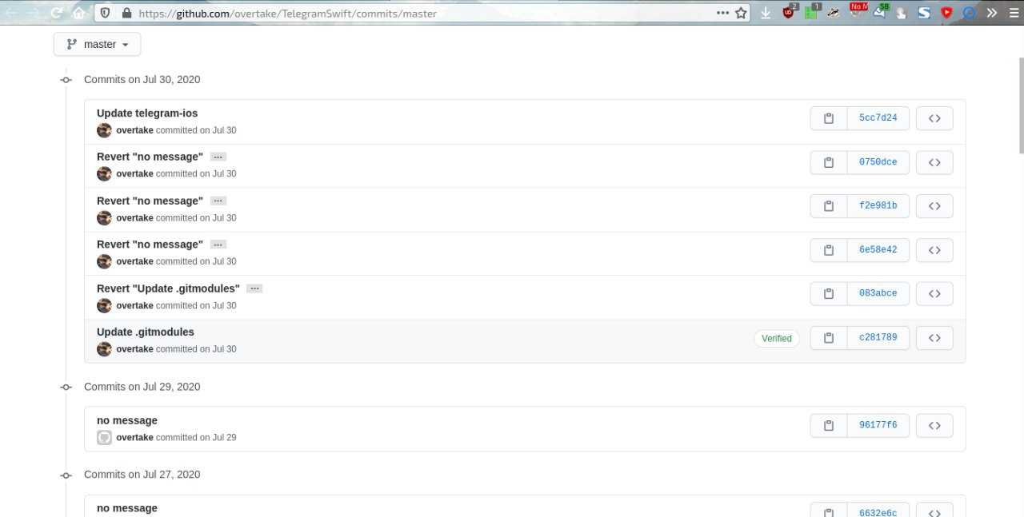Click the page vertical scrollbar thumb
The width and height of the screenshot is (1024, 517).
[x=1020, y=104]
